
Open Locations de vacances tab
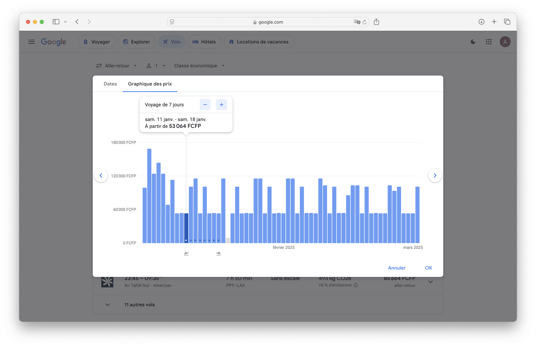click(x=259, y=42)
